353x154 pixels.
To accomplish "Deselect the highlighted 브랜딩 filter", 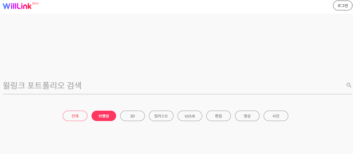I will point(104,116).
